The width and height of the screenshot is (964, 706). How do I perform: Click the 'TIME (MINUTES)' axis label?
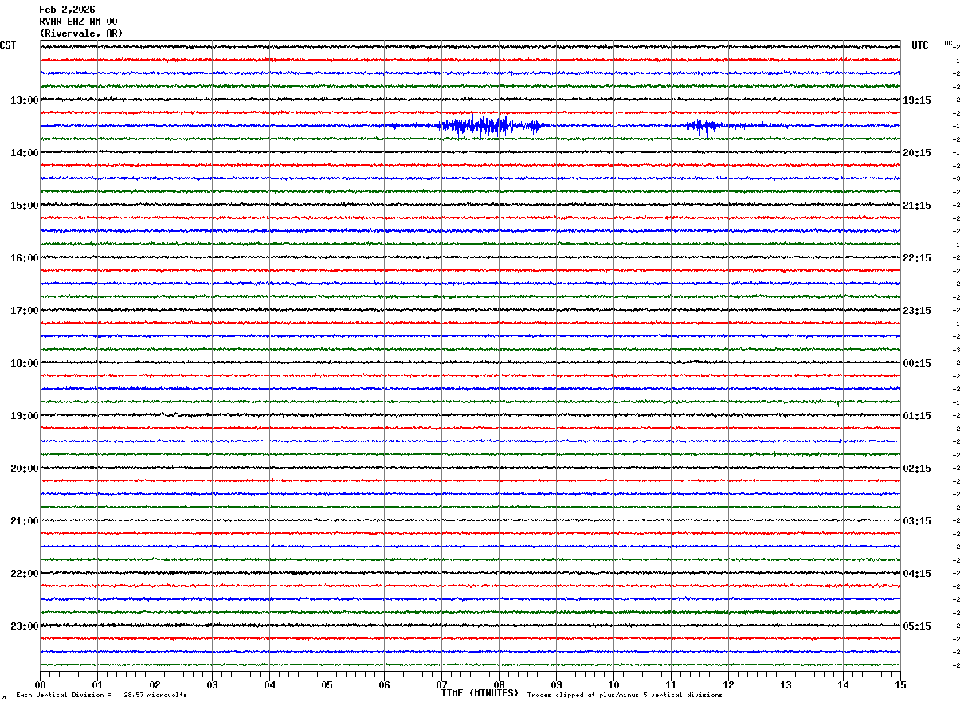click(x=480, y=693)
